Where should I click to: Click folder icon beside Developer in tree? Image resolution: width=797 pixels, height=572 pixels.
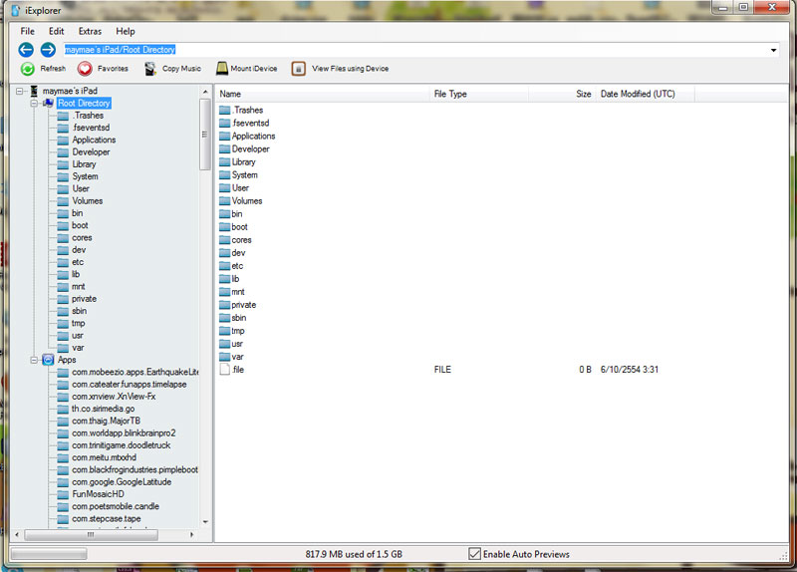(63, 152)
